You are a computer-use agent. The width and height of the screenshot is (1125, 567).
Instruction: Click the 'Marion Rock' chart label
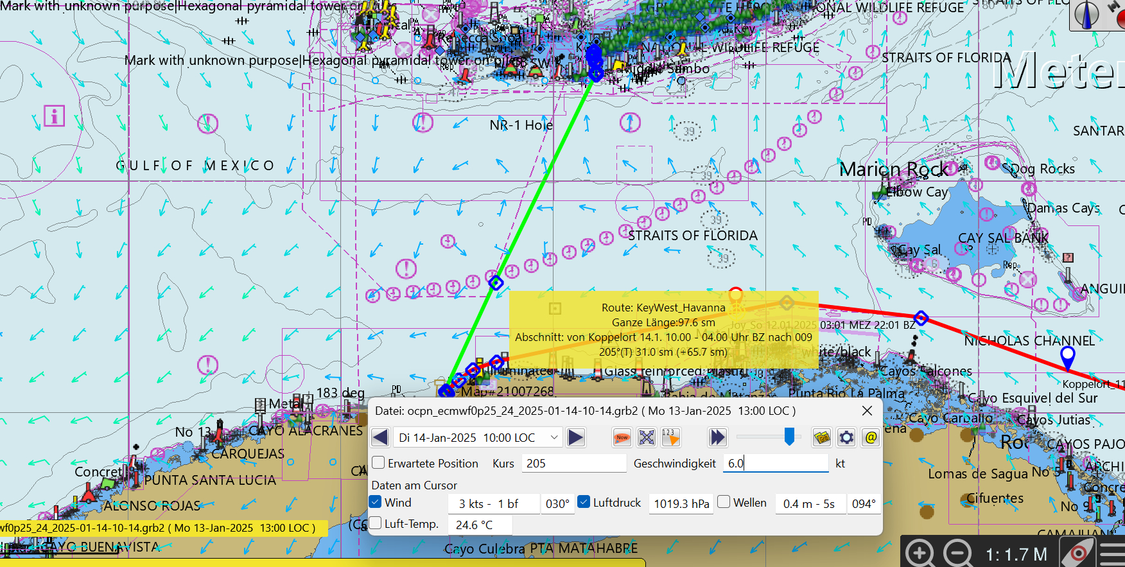pos(894,169)
